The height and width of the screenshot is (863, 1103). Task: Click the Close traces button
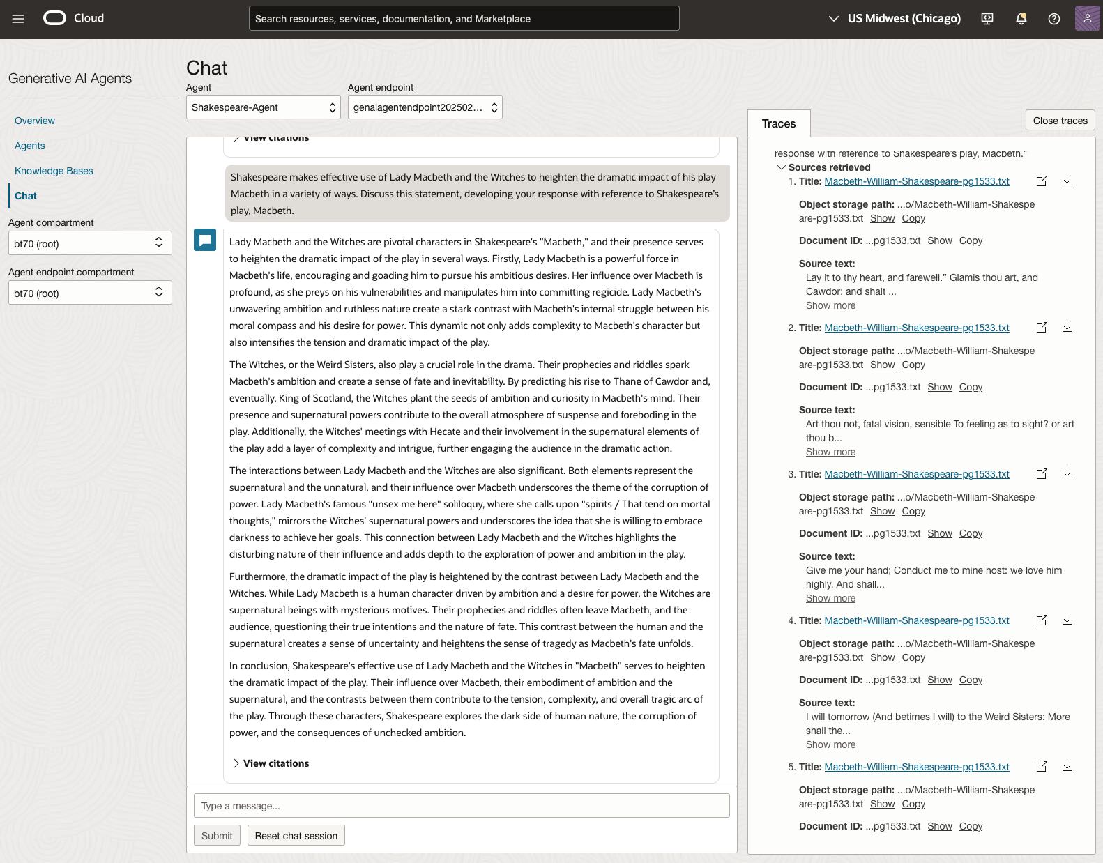(x=1060, y=121)
